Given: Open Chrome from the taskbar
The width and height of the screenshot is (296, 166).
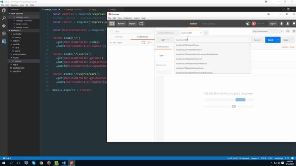Looking at the screenshot, I should pos(41,163).
